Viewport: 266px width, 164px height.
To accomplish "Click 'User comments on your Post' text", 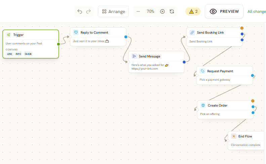I will [24, 43].
